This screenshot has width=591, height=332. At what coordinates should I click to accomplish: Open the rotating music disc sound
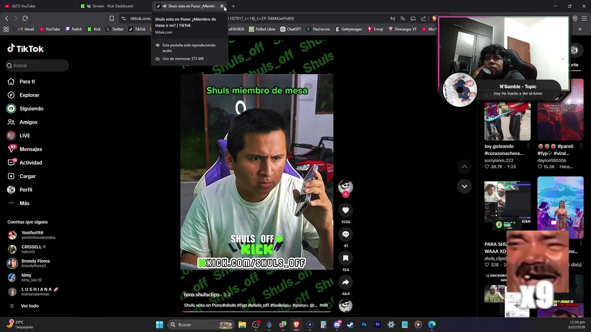[x=345, y=305]
